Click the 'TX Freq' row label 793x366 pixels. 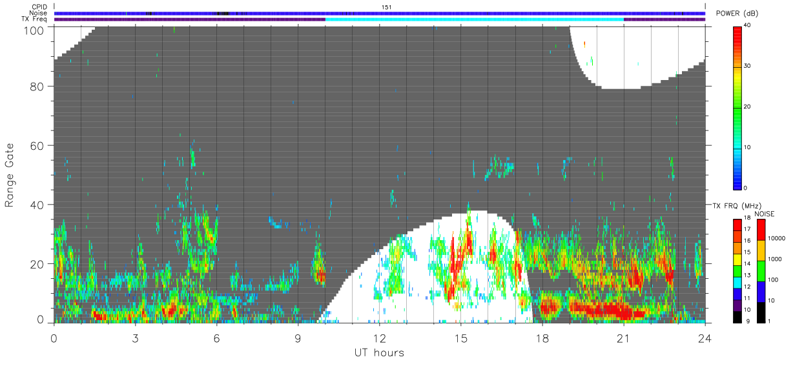pos(36,19)
